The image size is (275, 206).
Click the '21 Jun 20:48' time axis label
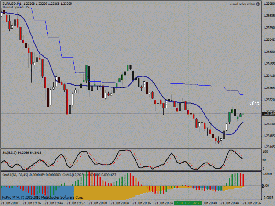(230, 203)
